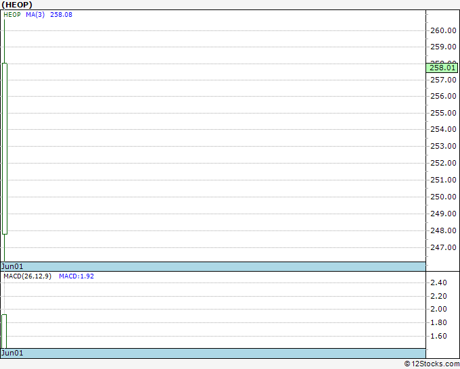Click the 252.00 price axis label

(x=443, y=163)
